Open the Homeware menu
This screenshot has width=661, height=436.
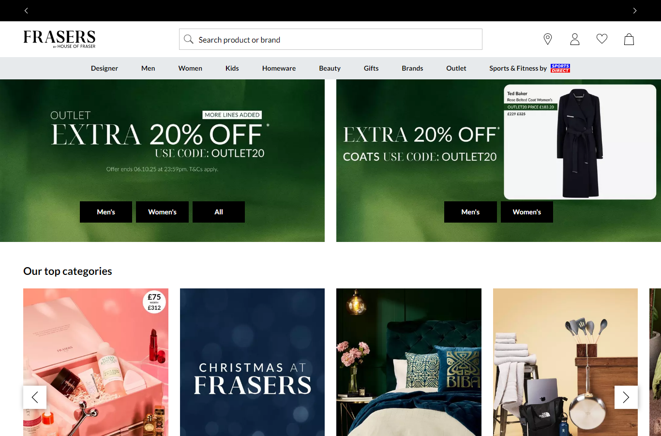[x=279, y=68]
